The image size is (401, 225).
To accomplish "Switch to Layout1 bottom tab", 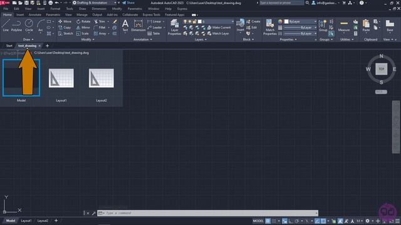I will point(26,221).
